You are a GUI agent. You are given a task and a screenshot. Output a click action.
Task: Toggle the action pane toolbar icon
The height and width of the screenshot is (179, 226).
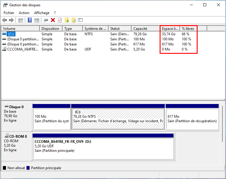[37, 20]
